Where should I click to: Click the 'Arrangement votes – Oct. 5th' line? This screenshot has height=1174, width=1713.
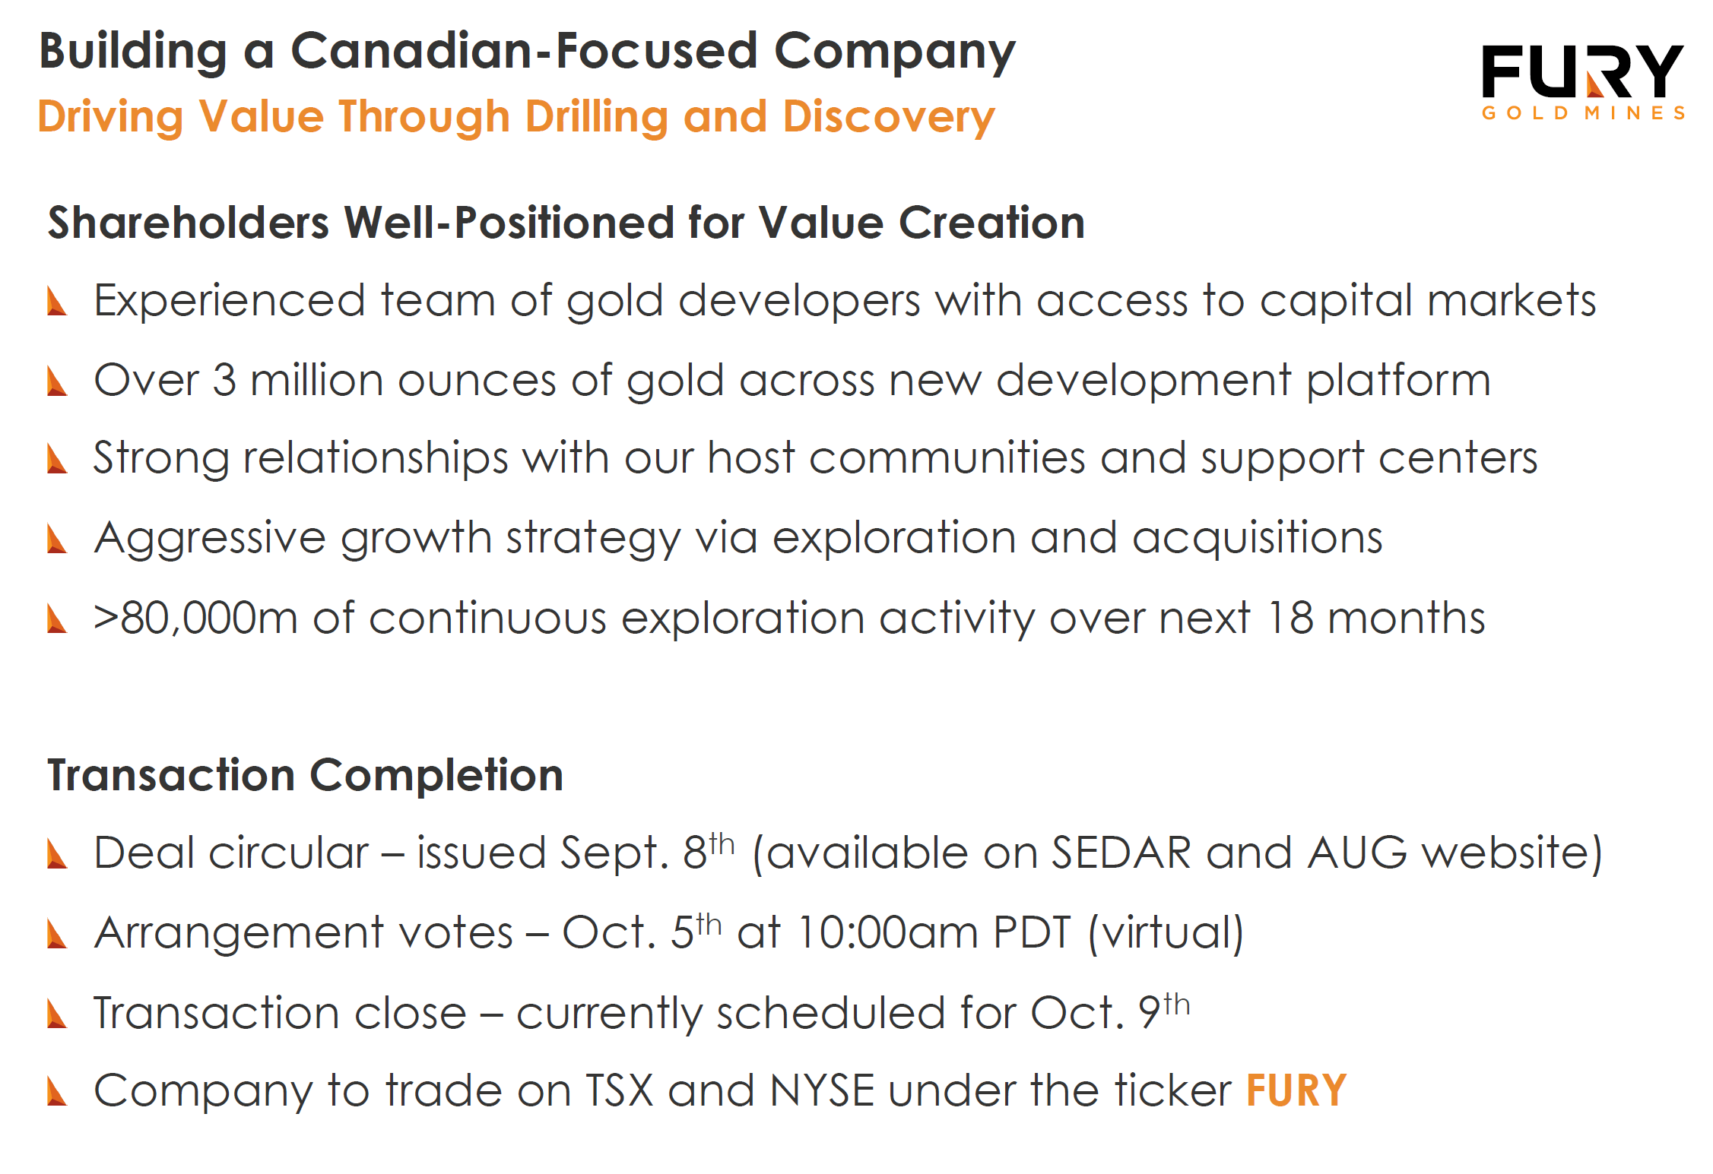click(668, 932)
